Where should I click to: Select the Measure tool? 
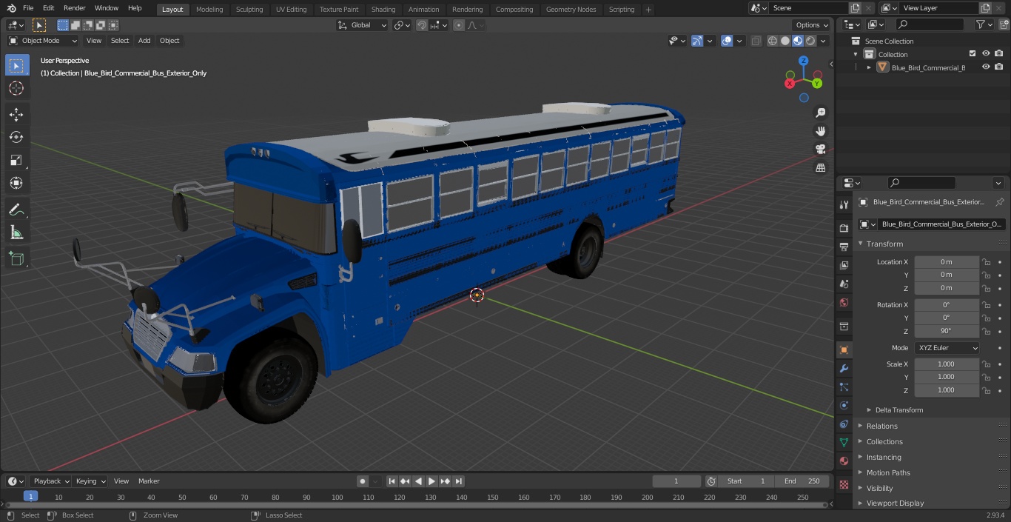(16, 232)
